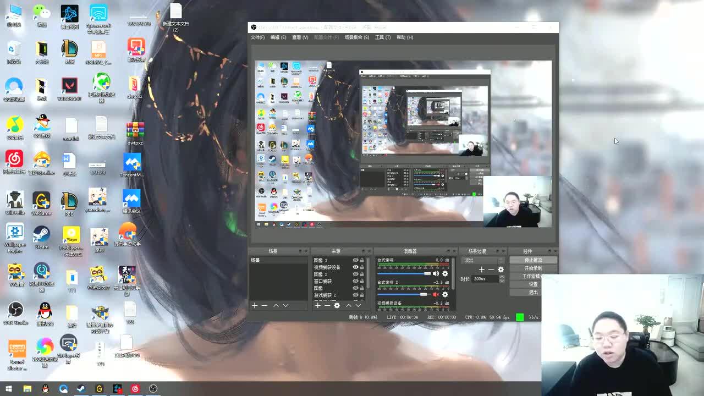This screenshot has width=704, height=396.
Task: Open NetEase Cloud Music from the taskbar
Action: 135,389
